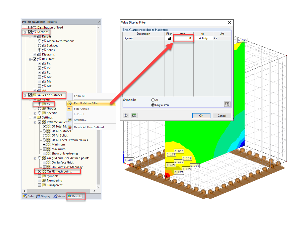The height and width of the screenshot is (225, 301).
Task: Confirm the filter dialog with OK
Action: click(201, 116)
